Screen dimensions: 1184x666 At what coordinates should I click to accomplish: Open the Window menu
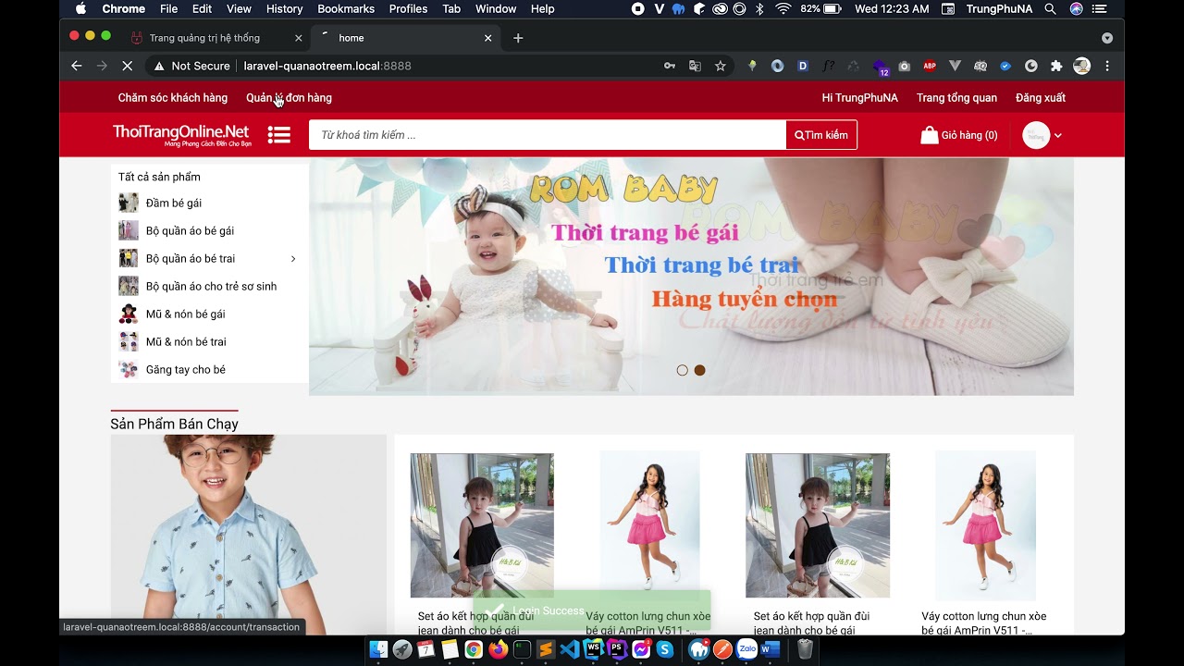coord(496,8)
